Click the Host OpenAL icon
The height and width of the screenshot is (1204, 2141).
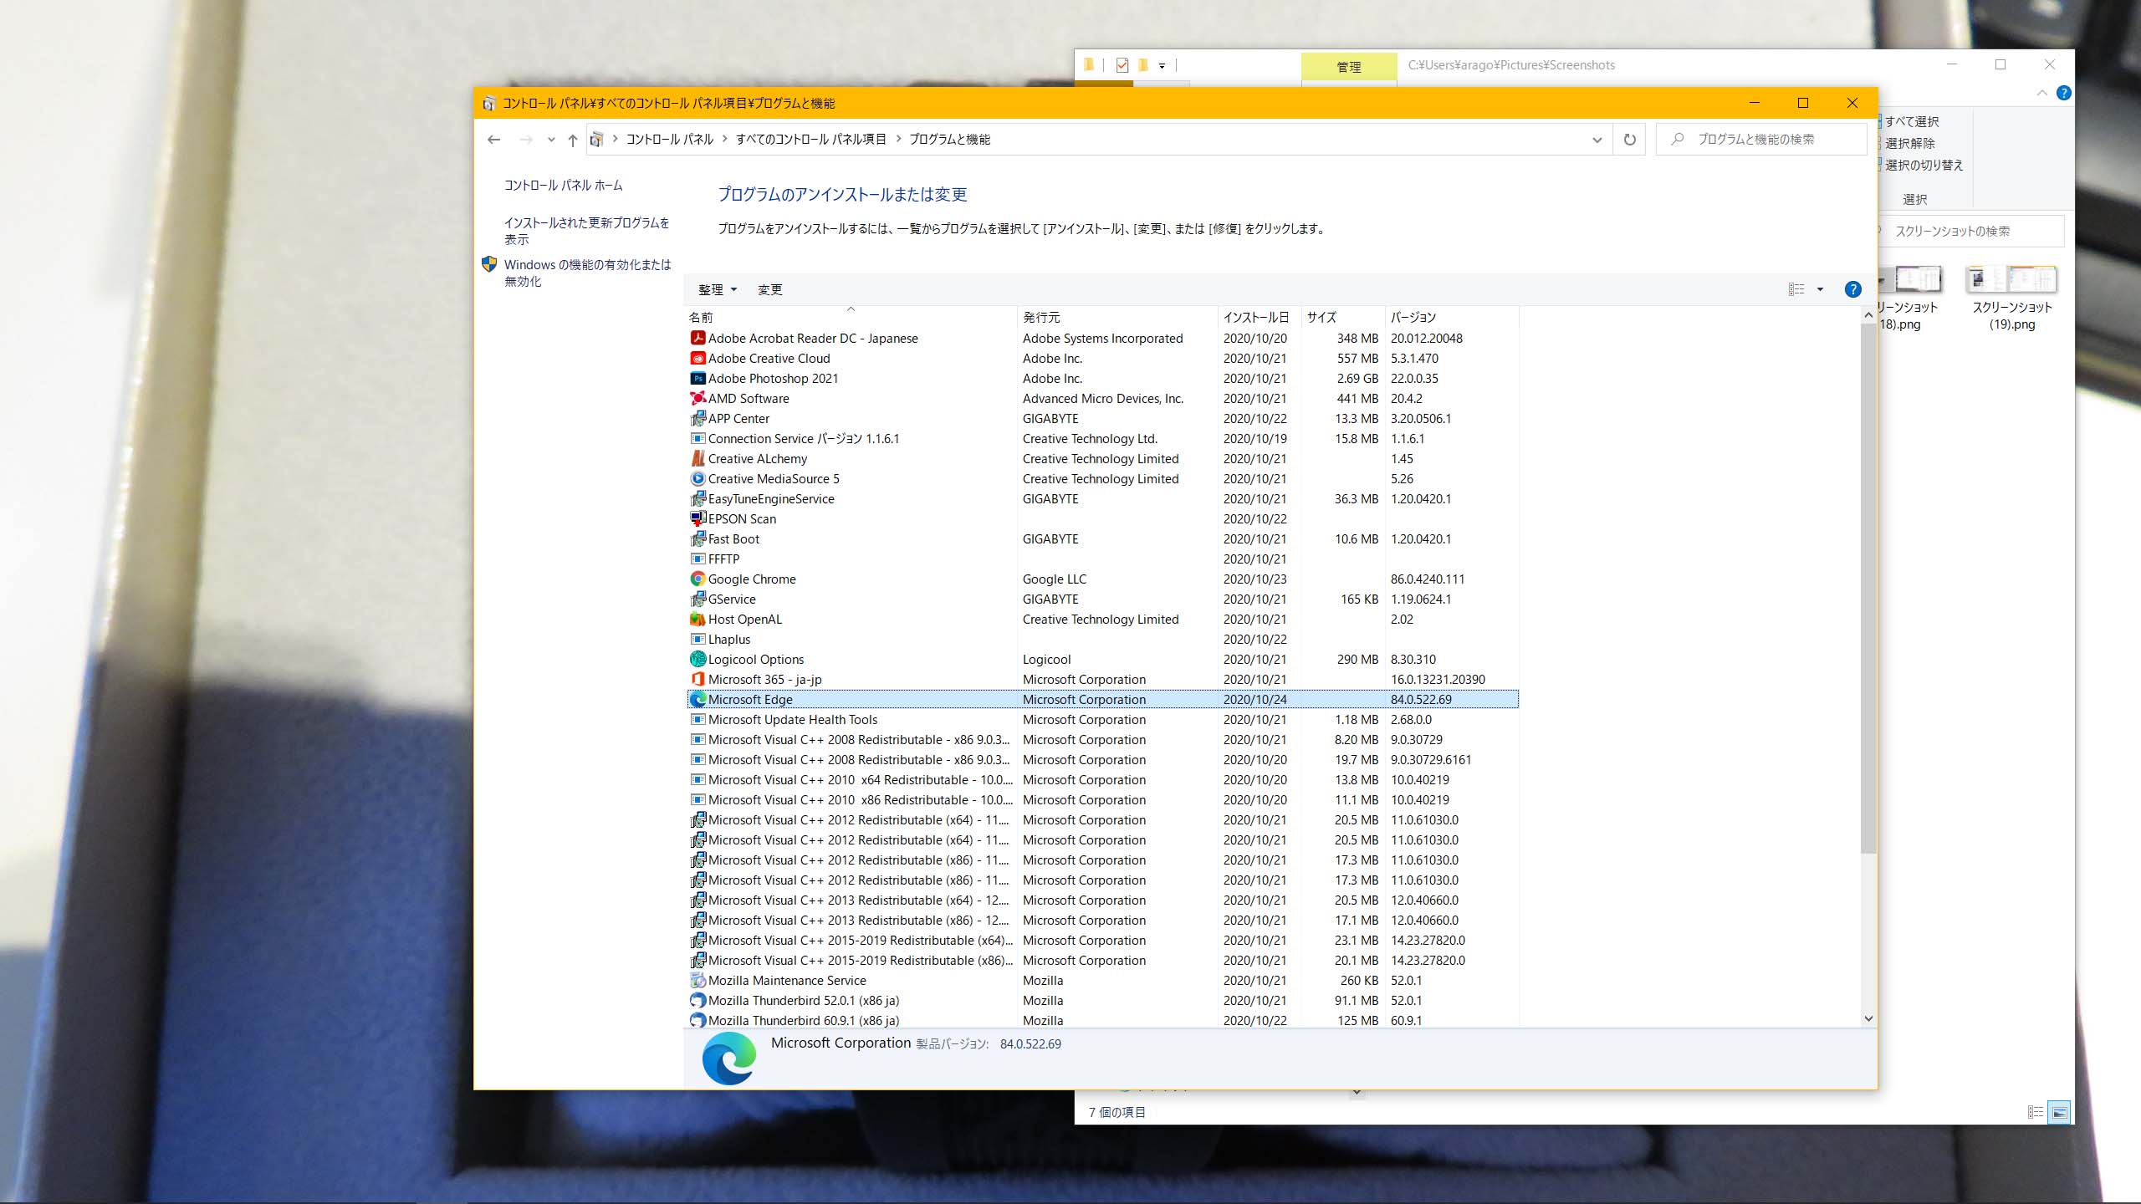[x=697, y=619]
